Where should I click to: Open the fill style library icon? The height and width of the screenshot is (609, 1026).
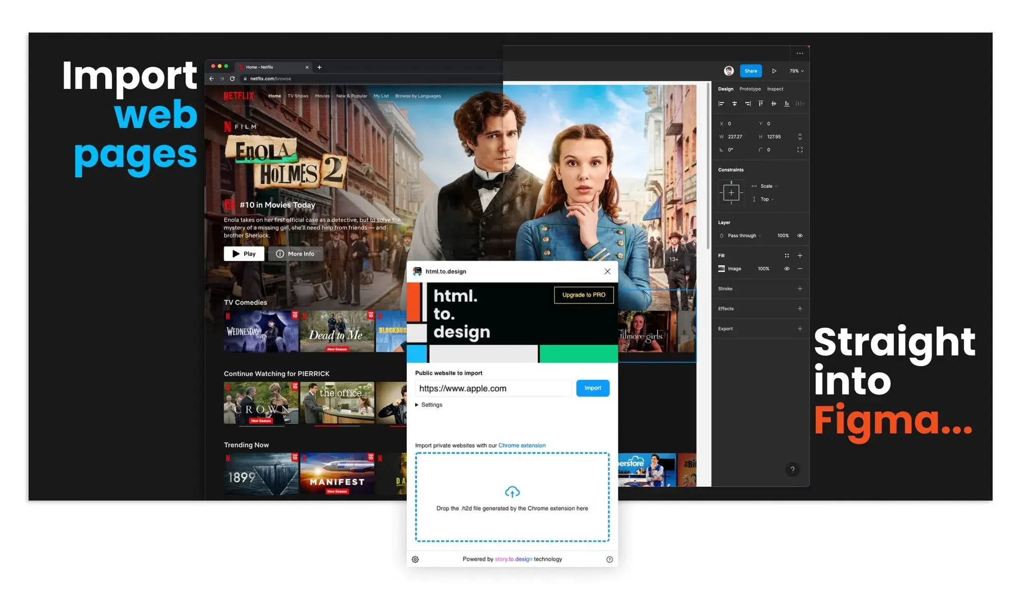tap(786, 256)
